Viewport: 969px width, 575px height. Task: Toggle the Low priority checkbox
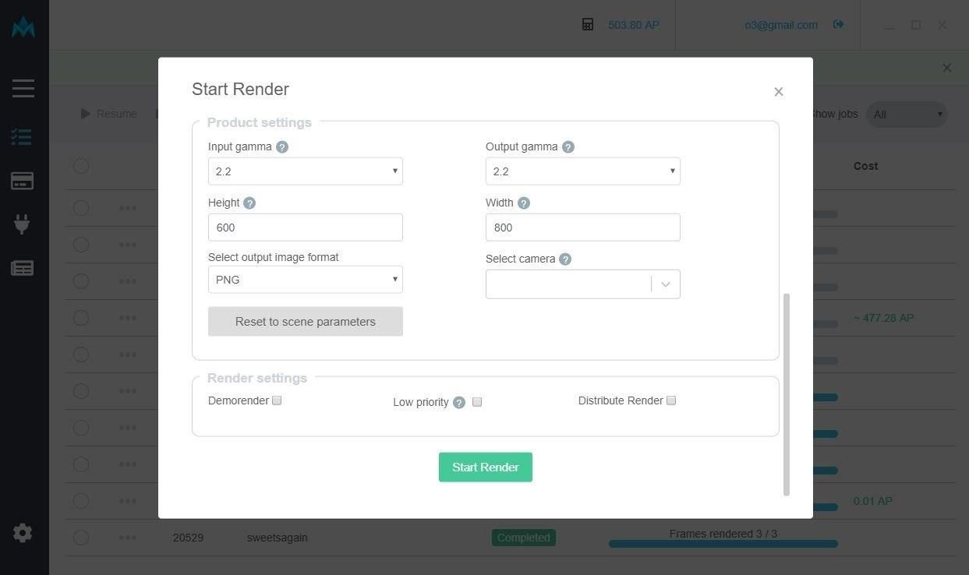click(477, 402)
